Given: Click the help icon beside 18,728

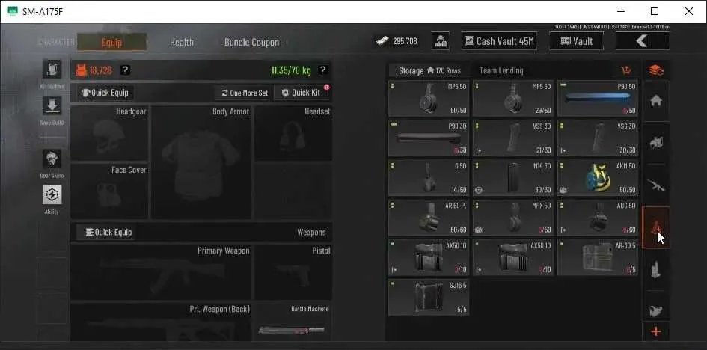Looking at the screenshot, I should [x=126, y=70].
